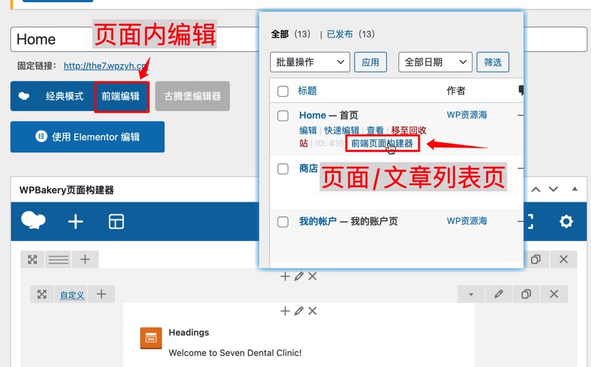This screenshot has width=591, height=367.
Task: Check the 商店 row checkbox
Action: coord(283,169)
